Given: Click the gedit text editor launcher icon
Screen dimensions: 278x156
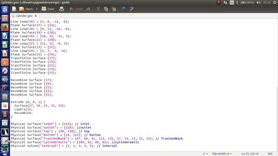Looking at the screenshot, I should click(x=5, y=140).
